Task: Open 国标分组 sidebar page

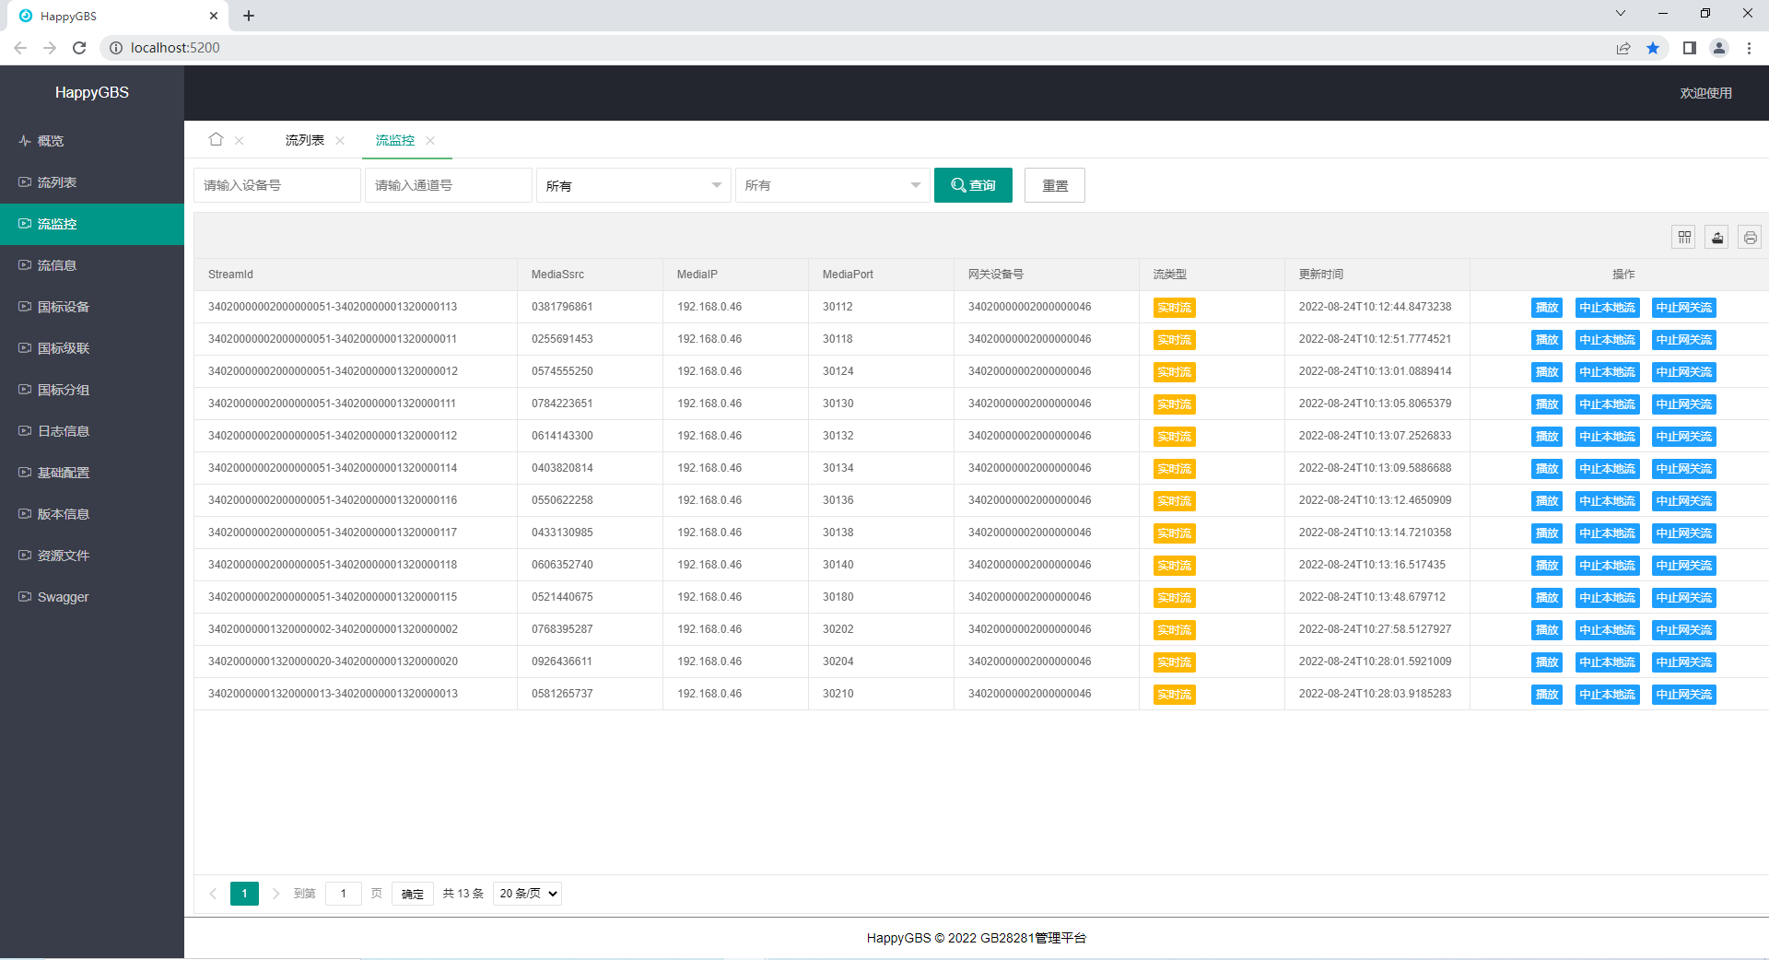Action: (x=92, y=390)
